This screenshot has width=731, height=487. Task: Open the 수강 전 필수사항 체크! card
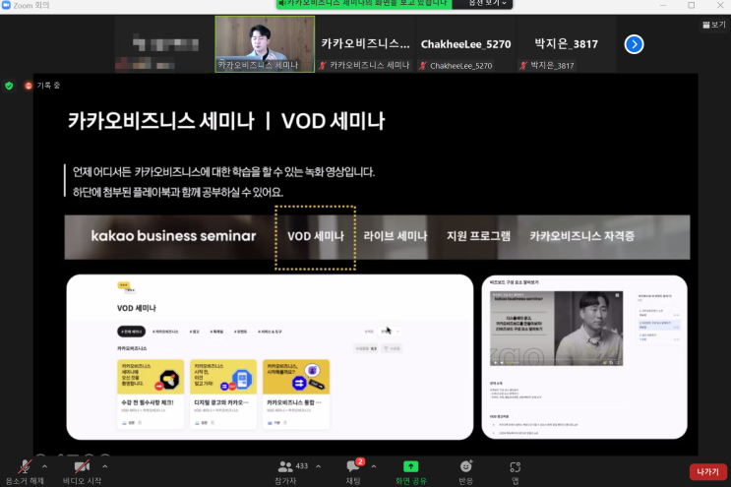pos(151,394)
